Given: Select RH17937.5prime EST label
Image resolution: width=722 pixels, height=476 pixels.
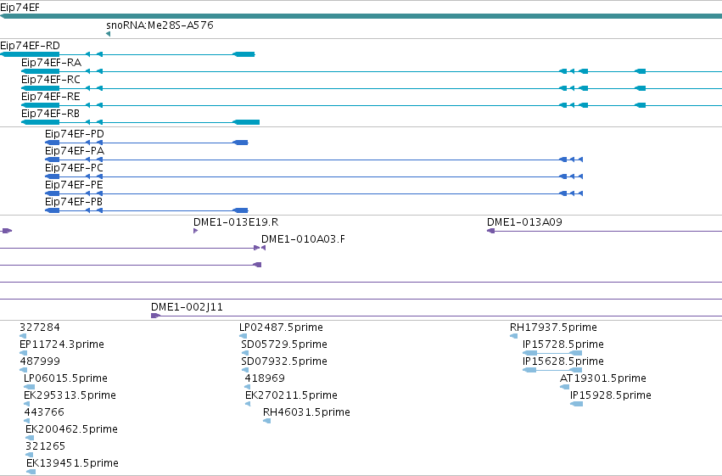Looking at the screenshot, I should click(x=553, y=328).
